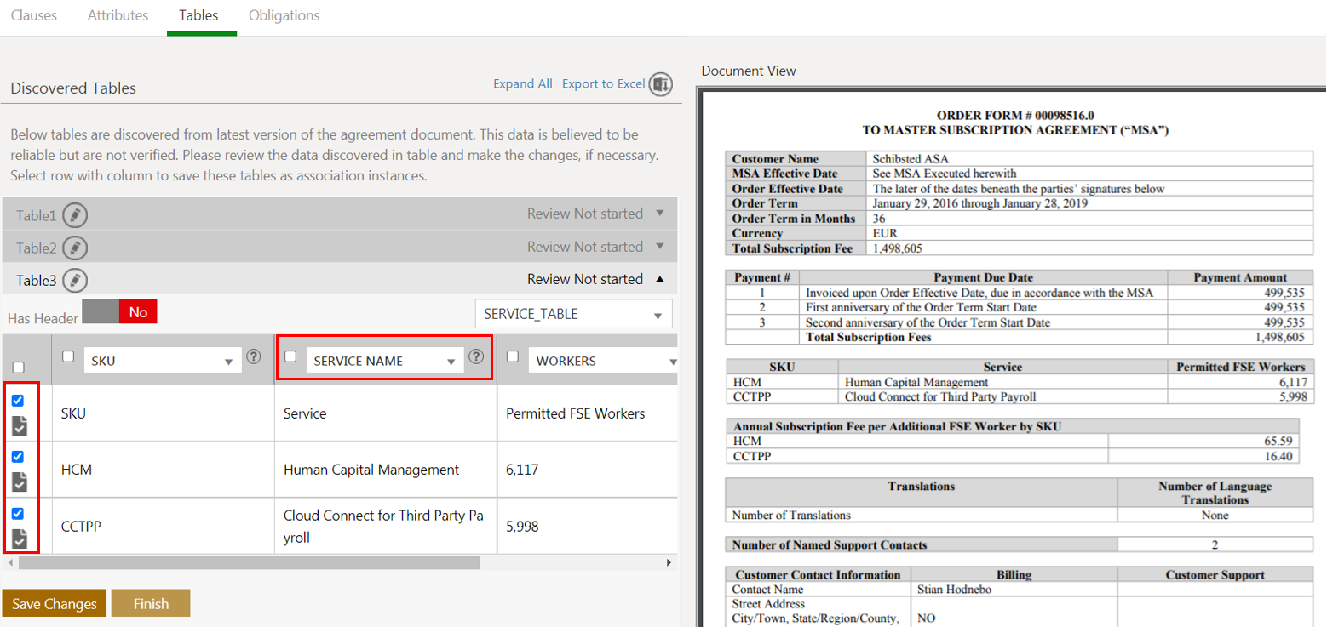The image size is (1327, 627).
Task: Toggle the Has Header switch
Action: point(119,312)
